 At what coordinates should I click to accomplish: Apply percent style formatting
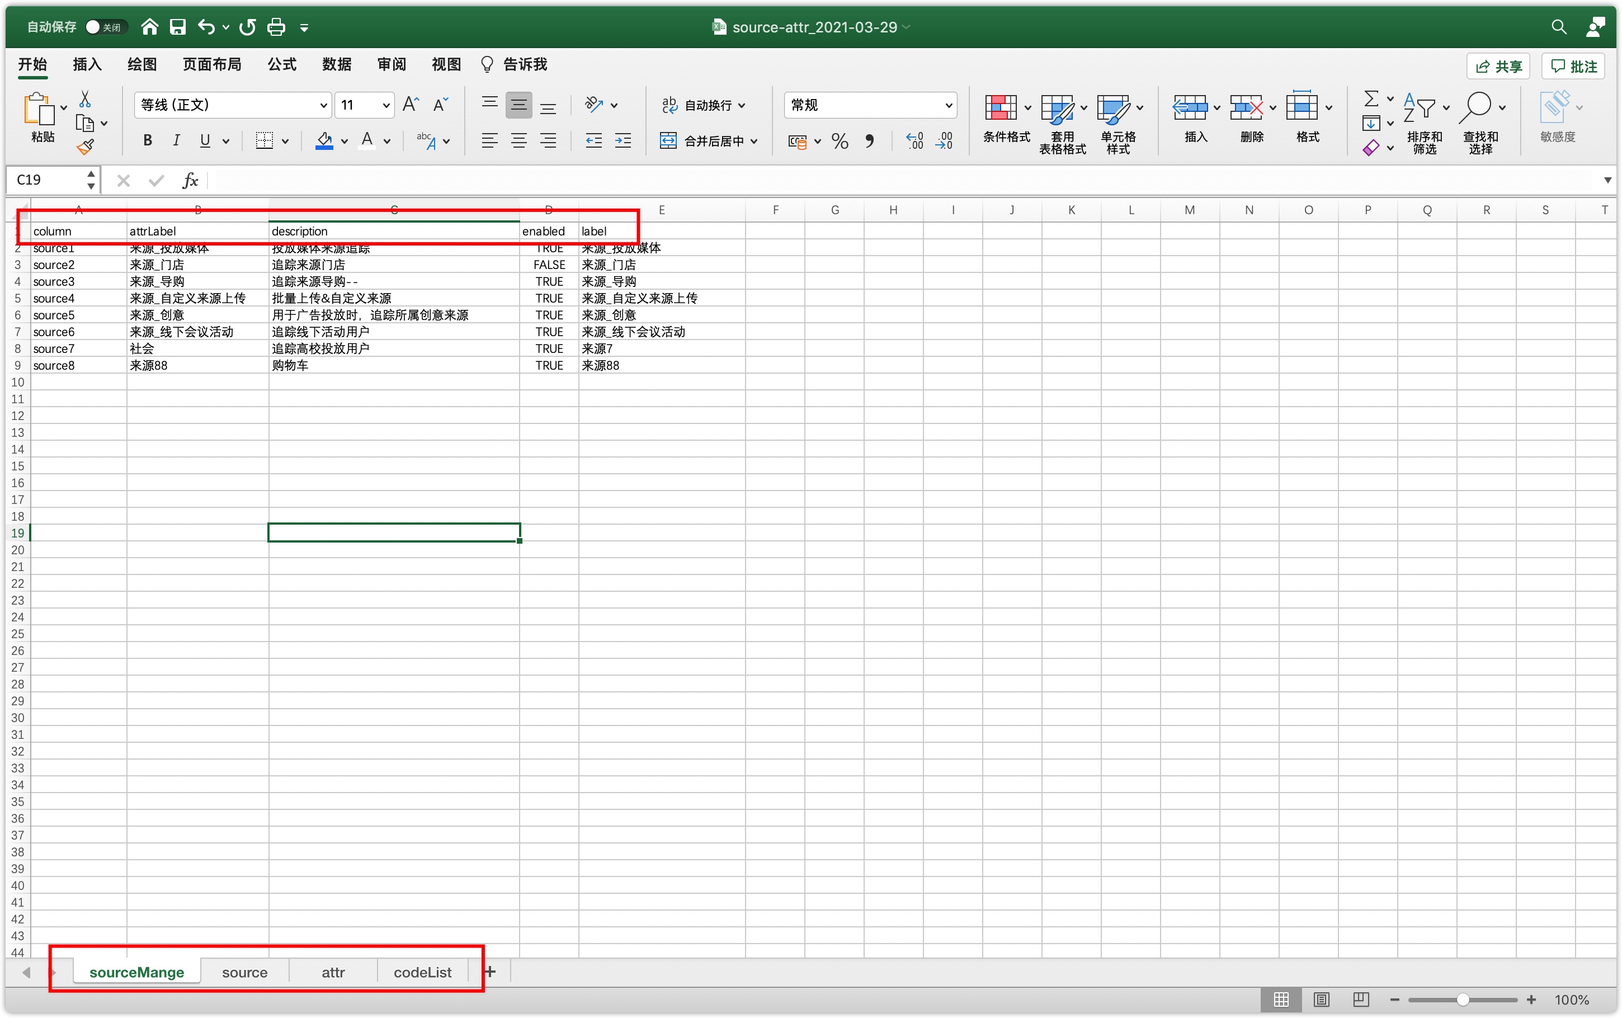840,141
